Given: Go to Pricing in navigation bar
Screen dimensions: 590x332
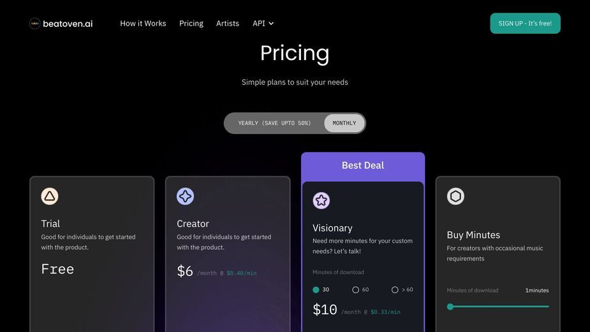Looking at the screenshot, I should pyautogui.click(x=191, y=24).
